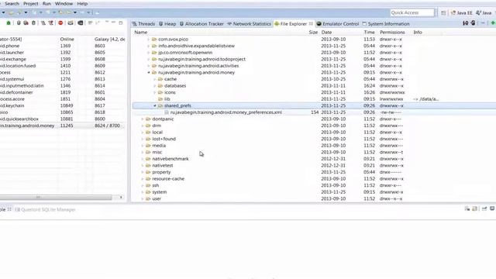
Task: Open the Project menu
Action: click(31, 4)
